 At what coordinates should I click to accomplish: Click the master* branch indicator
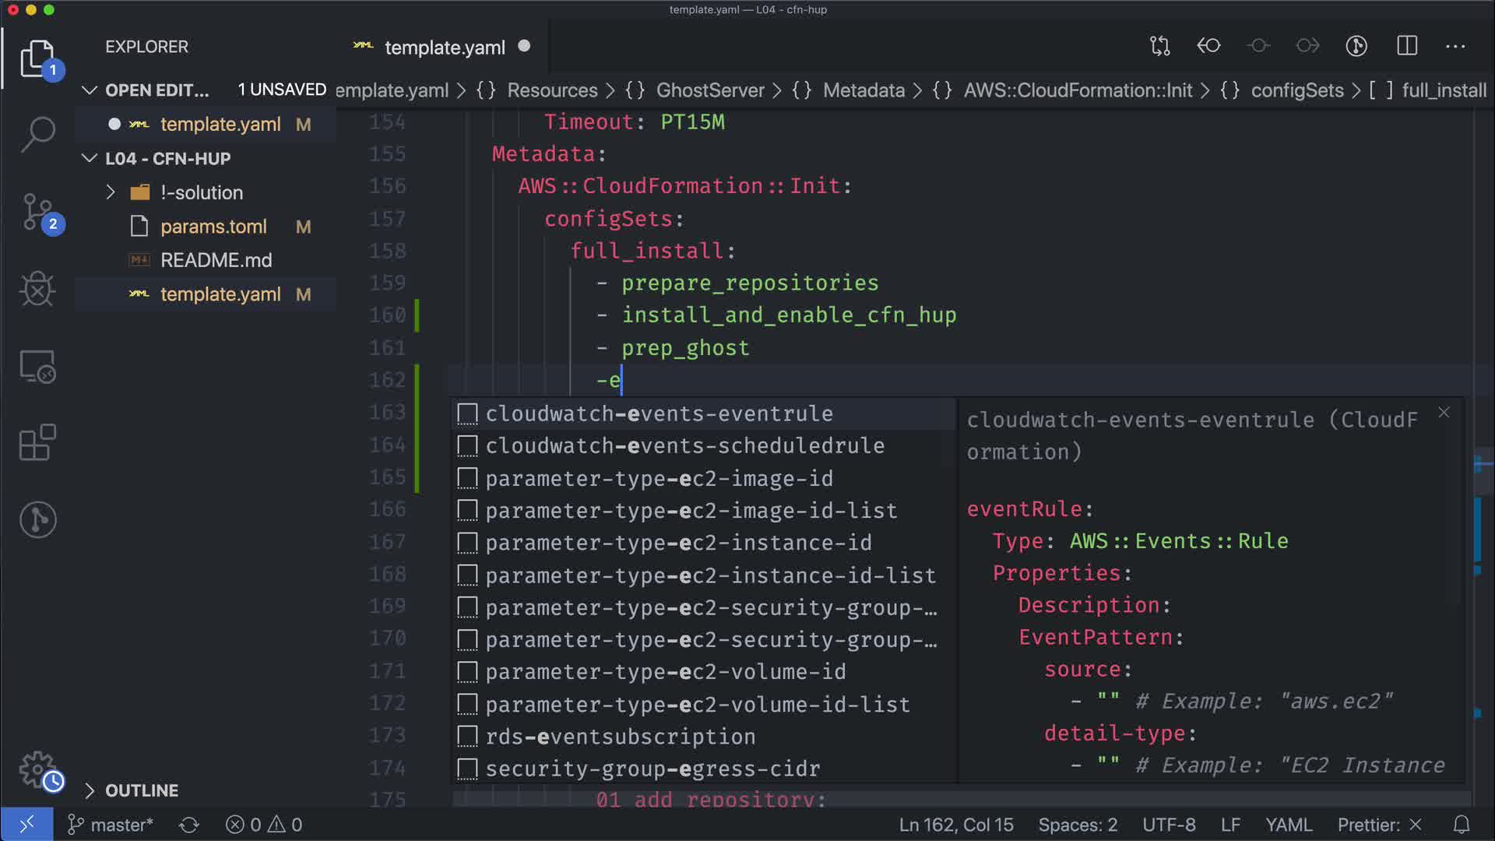point(111,825)
